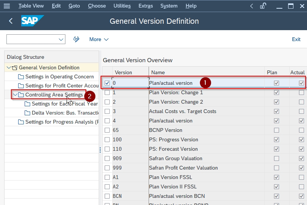Select row checkbox for version 100

[107, 139]
